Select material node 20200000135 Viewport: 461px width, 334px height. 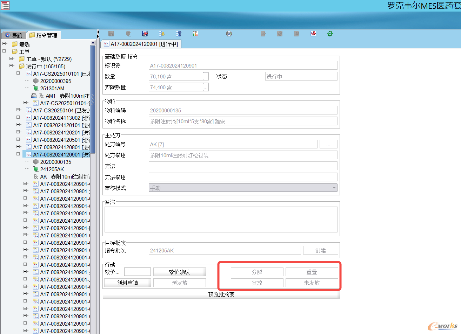pos(55,162)
